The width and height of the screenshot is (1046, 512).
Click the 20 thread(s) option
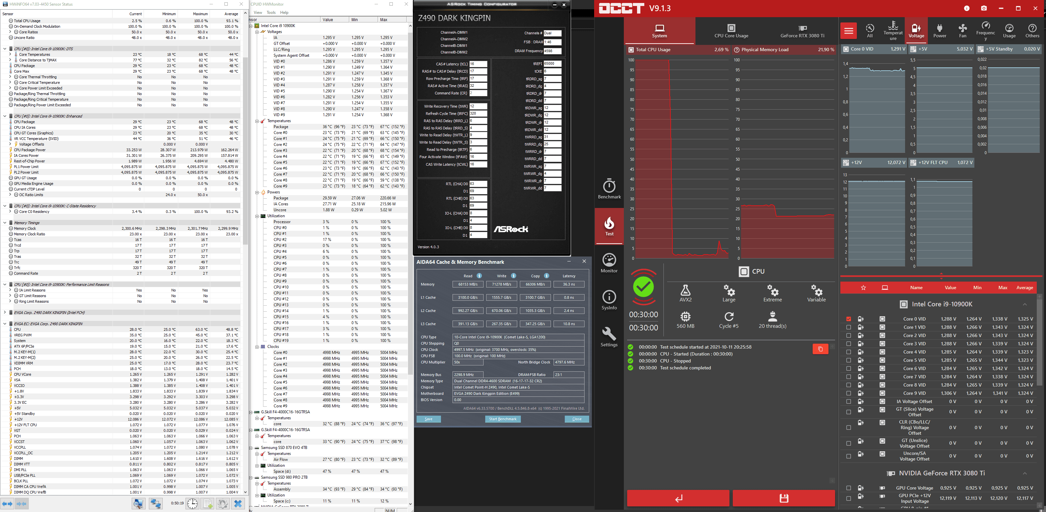(x=772, y=320)
